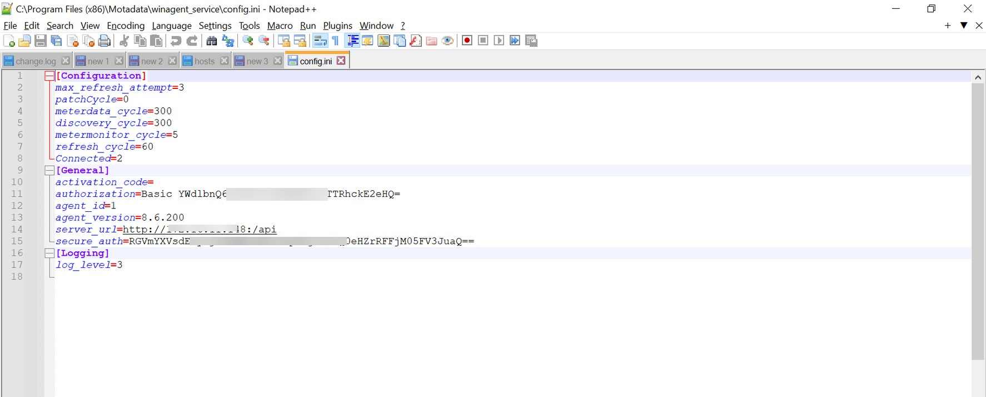Open the Document Map panel icon
The image size is (986, 397).
(x=384, y=41)
